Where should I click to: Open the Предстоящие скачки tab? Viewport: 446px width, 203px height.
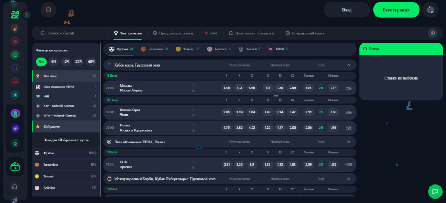[172, 33]
